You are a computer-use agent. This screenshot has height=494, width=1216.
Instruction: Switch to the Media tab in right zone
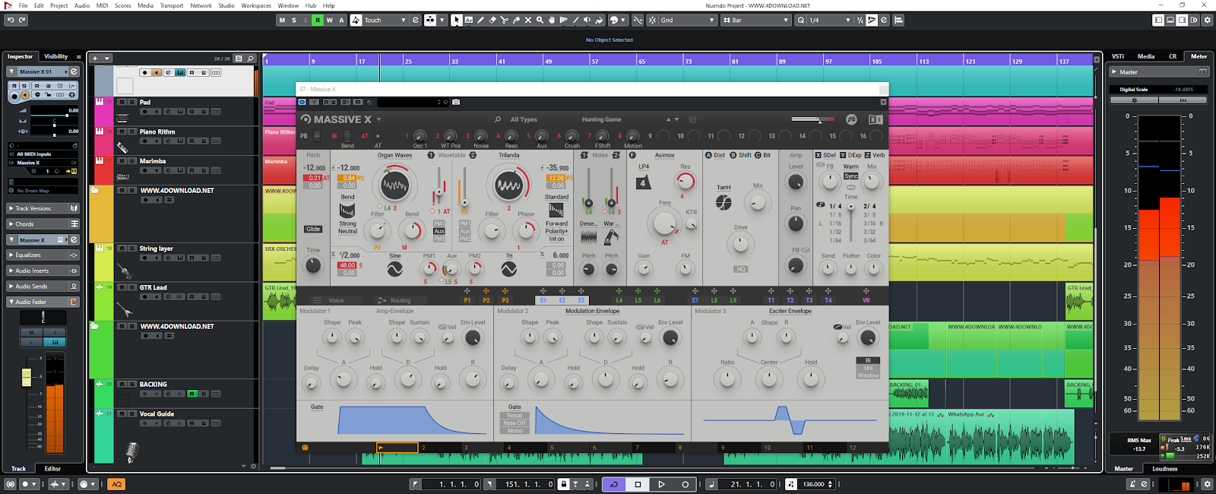click(x=1146, y=56)
